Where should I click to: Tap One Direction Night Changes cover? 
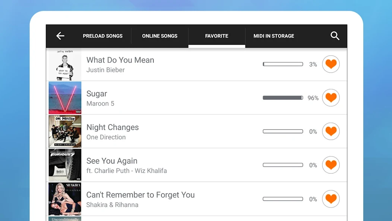click(x=65, y=131)
